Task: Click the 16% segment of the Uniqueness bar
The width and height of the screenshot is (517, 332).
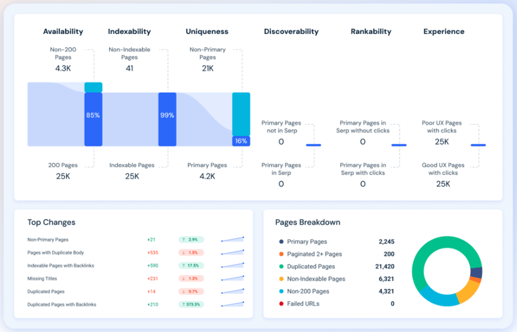Action: (241, 141)
